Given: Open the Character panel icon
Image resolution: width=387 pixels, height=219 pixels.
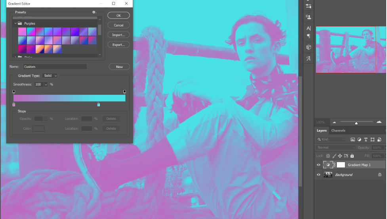Looking at the screenshot, I should coord(309,28).
